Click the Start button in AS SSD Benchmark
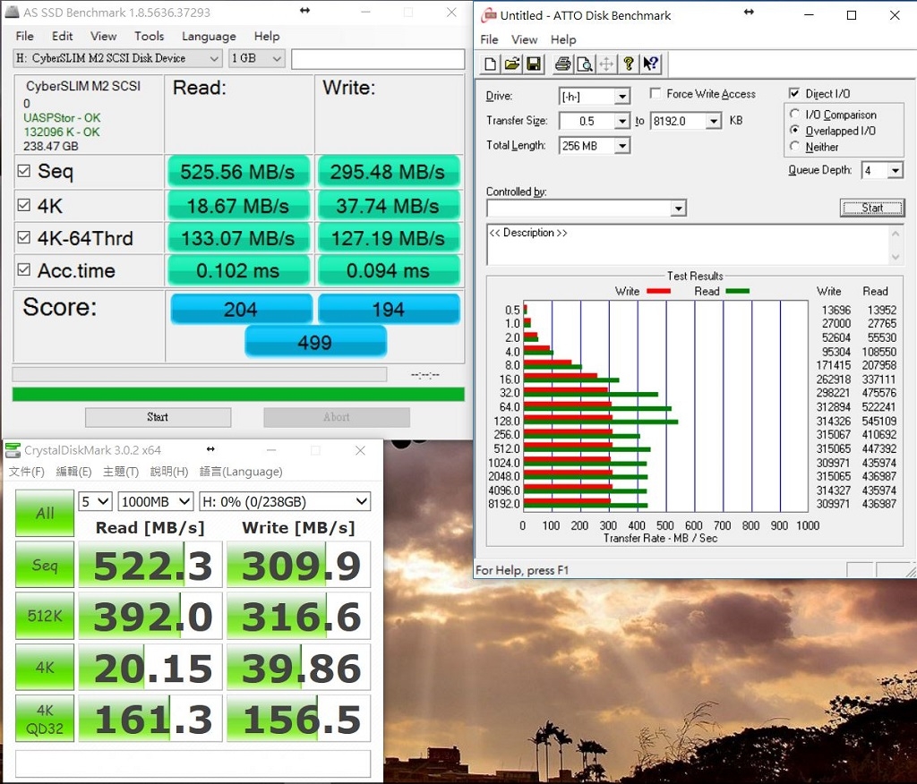This screenshot has width=917, height=784. point(158,417)
